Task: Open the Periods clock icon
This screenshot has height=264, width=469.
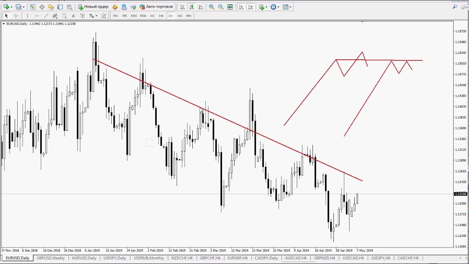Action: click(x=273, y=7)
